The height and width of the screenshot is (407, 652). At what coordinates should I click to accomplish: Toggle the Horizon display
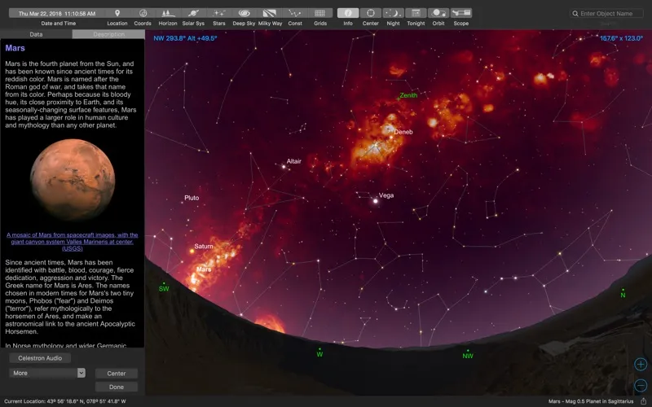[167, 13]
